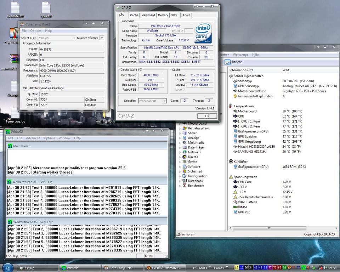Open the About tab in CPU-Z
The height and width of the screenshot is (272, 340).
[186, 15]
